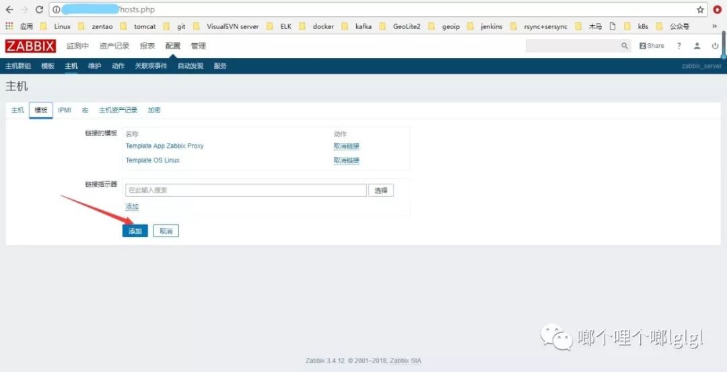The width and height of the screenshot is (727, 372).
Task: Go to 维护 submenu
Action: click(x=95, y=66)
